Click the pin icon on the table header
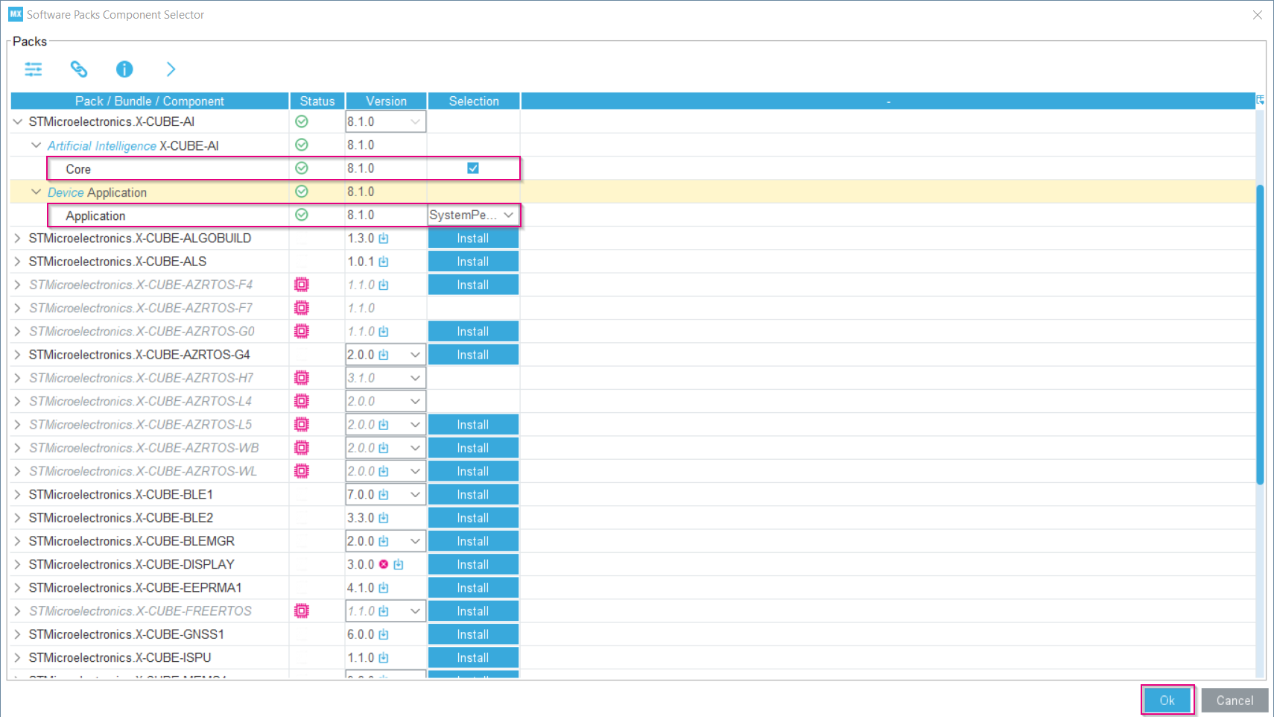1274x717 pixels. click(x=1261, y=99)
